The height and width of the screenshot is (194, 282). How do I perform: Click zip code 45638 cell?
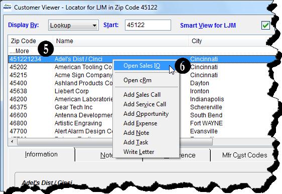pyautogui.click(x=19, y=91)
